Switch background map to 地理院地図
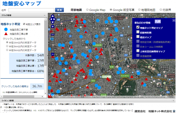The width and height of the screenshot is (176, 113). (139, 10)
